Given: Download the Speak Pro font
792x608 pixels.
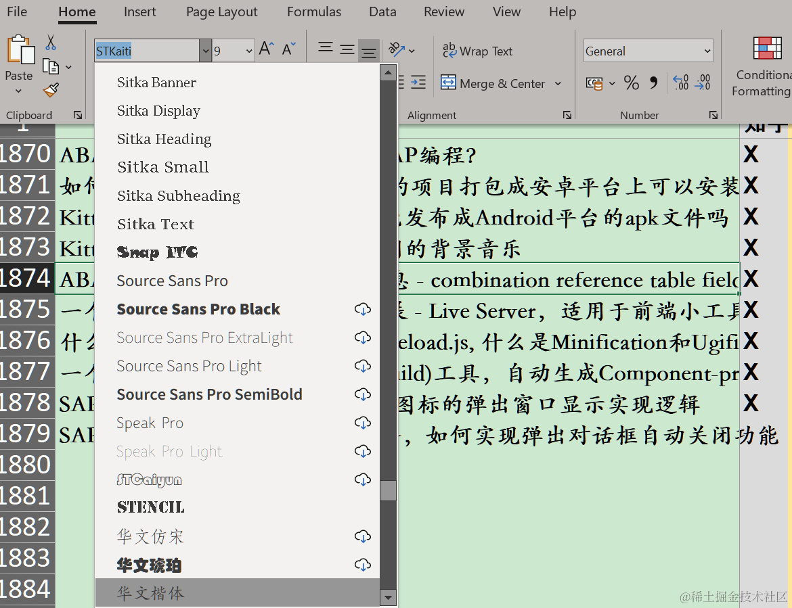Looking at the screenshot, I should [x=363, y=422].
